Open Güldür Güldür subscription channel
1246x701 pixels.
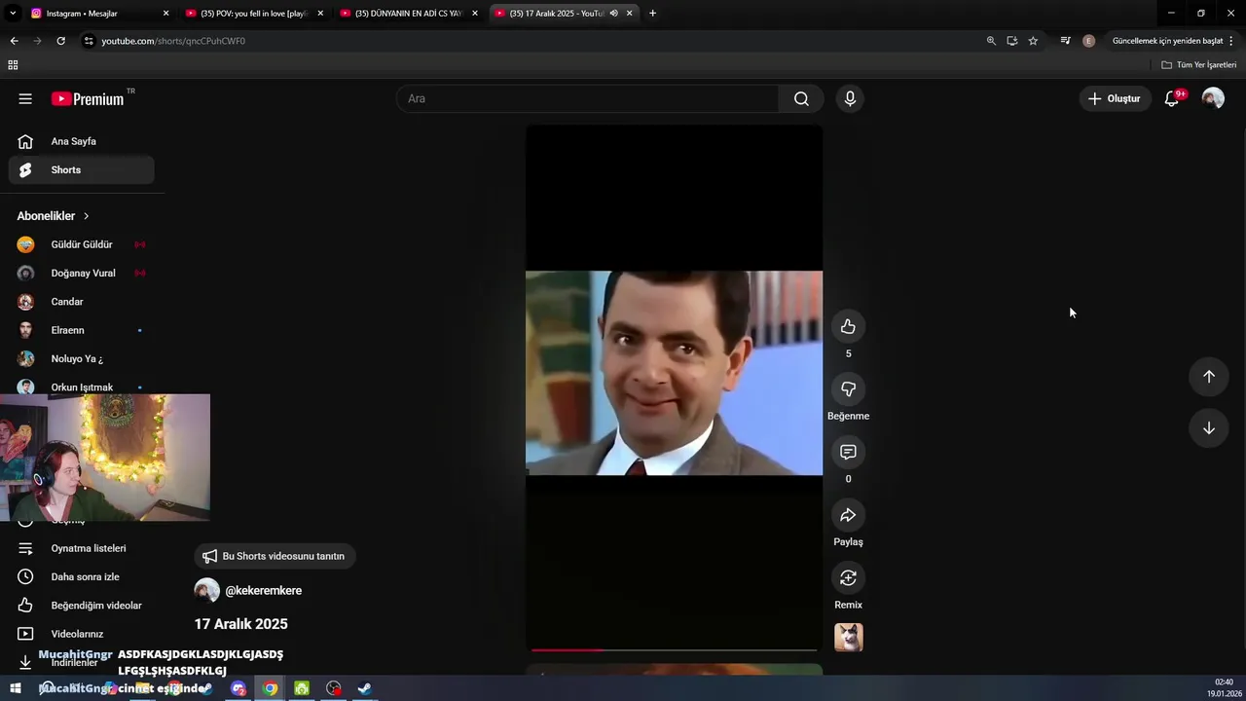[x=82, y=244]
